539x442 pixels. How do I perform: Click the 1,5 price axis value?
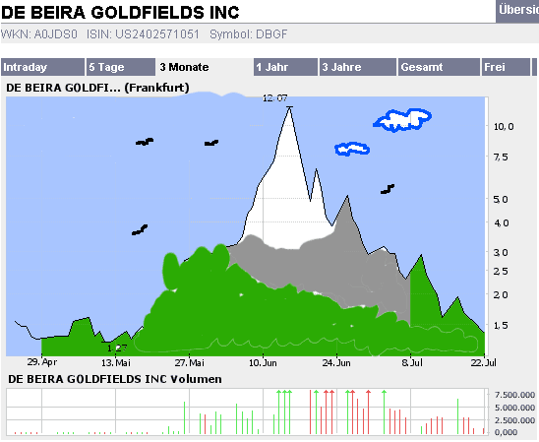(501, 326)
